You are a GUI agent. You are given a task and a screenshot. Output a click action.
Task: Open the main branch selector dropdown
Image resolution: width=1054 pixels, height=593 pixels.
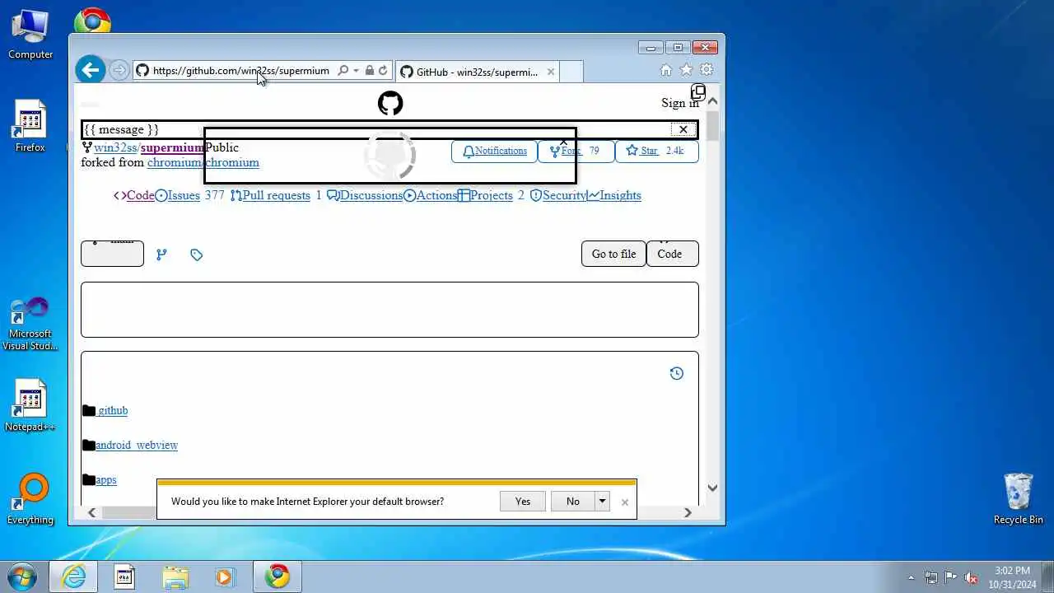[x=112, y=254]
